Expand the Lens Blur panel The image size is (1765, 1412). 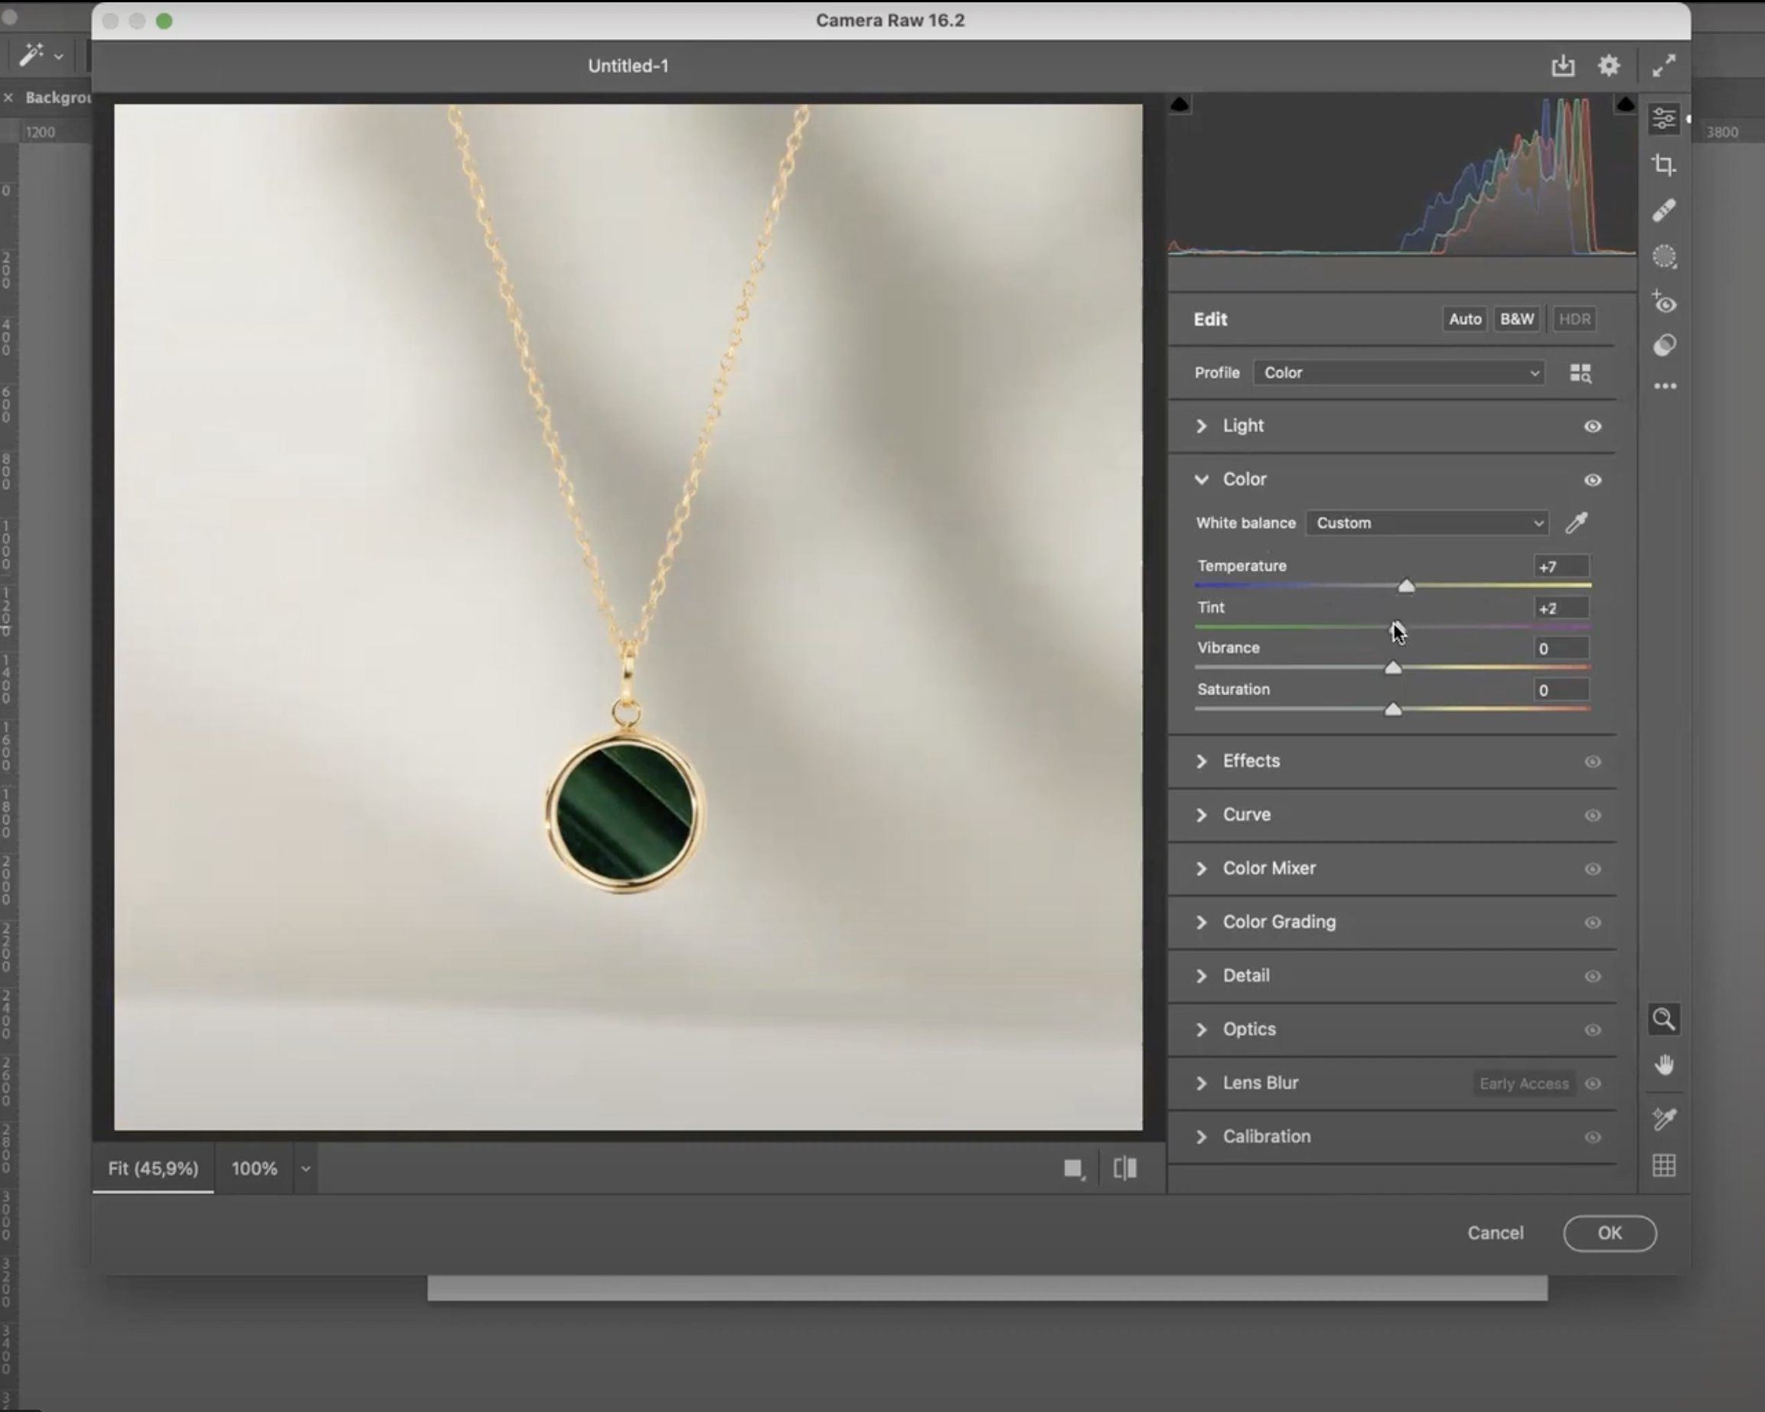point(1201,1083)
